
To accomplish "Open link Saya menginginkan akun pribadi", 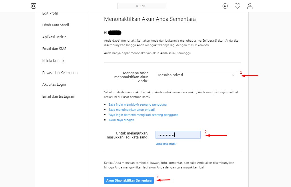I will (131, 110).
